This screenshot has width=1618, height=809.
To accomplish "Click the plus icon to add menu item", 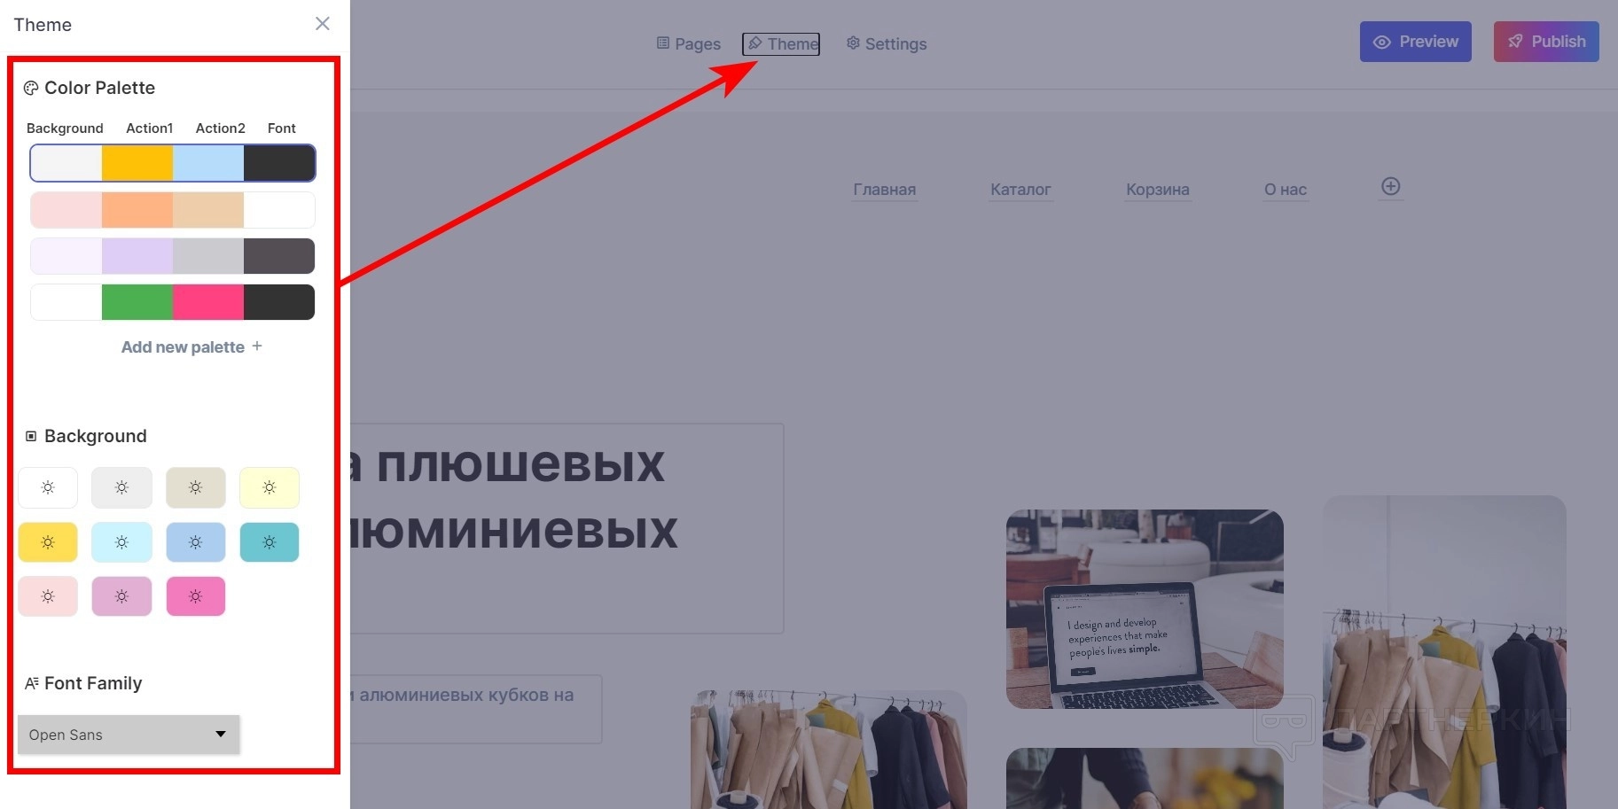I will point(1391,187).
